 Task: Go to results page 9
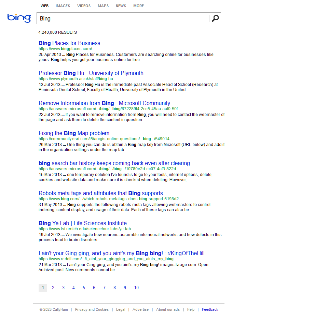pyautogui.click(x=125, y=288)
